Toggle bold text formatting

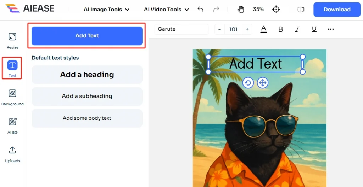280,29
